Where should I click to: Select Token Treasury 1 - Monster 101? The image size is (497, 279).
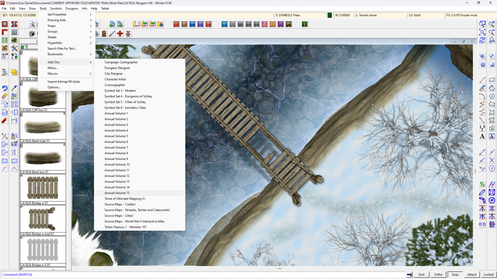tap(139, 227)
